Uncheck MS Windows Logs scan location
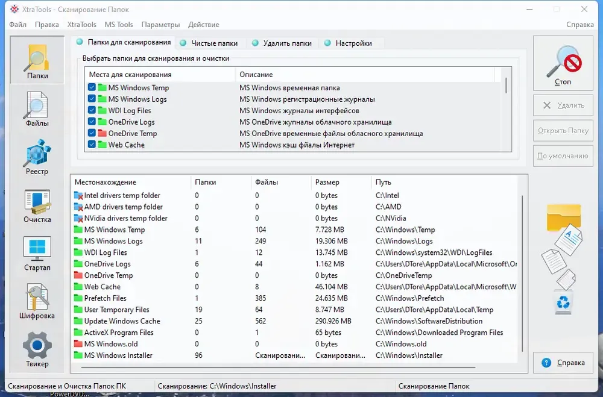 [92, 99]
